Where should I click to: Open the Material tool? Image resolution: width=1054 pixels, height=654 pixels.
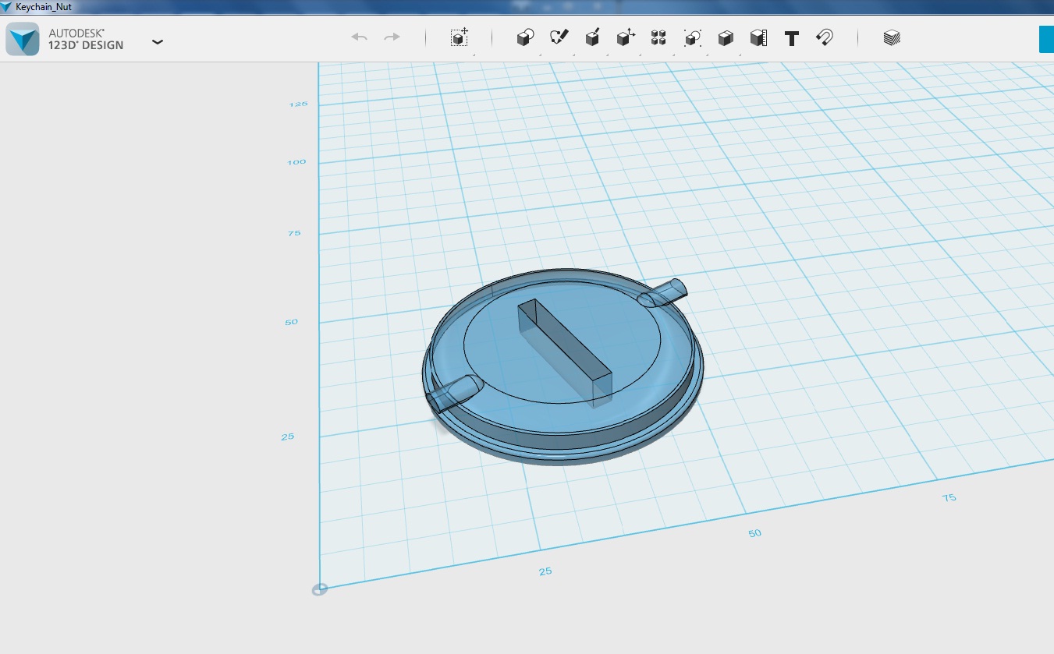pos(892,37)
